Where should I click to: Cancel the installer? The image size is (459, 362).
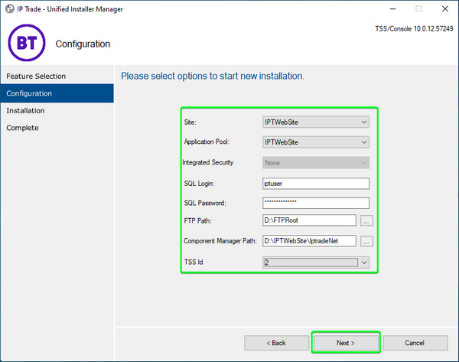click(x=415, y=343)
